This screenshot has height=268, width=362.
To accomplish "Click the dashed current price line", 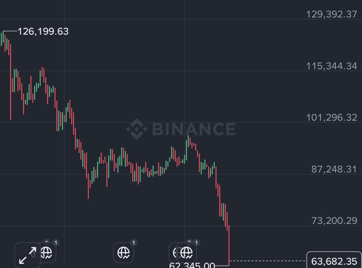I will [267, 261].
